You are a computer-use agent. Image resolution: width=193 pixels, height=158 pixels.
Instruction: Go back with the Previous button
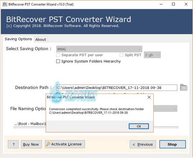coord(143,144)
